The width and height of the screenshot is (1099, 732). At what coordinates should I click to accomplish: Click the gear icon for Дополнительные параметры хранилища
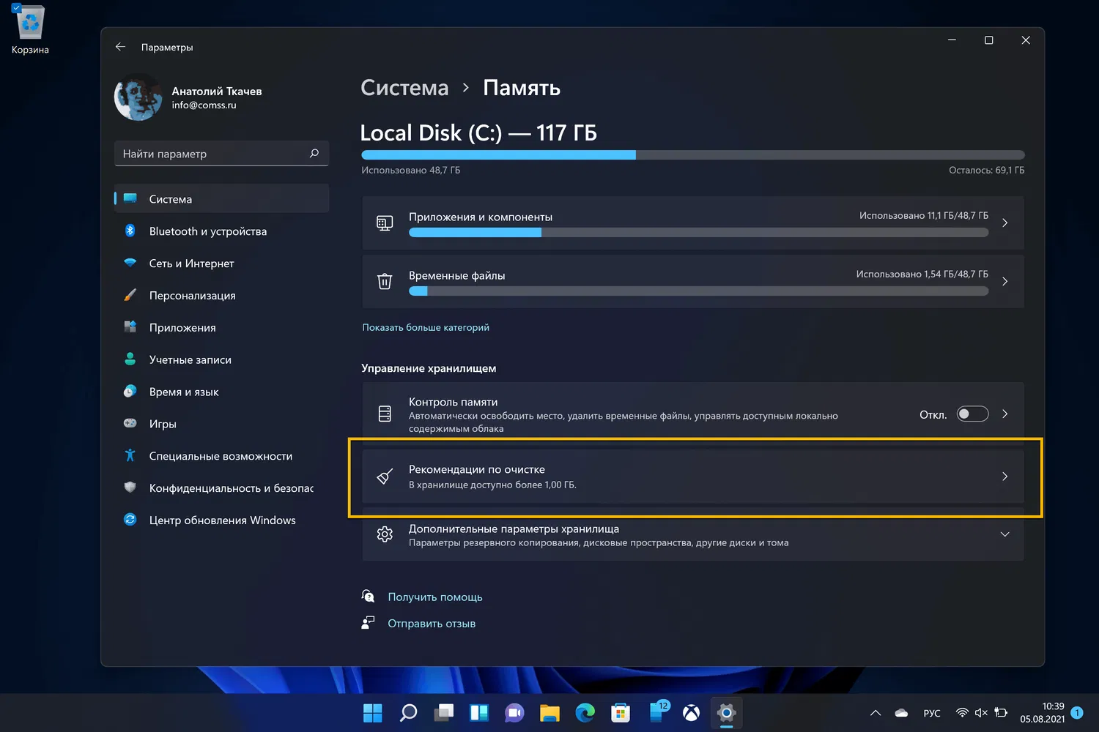(385, 534)
